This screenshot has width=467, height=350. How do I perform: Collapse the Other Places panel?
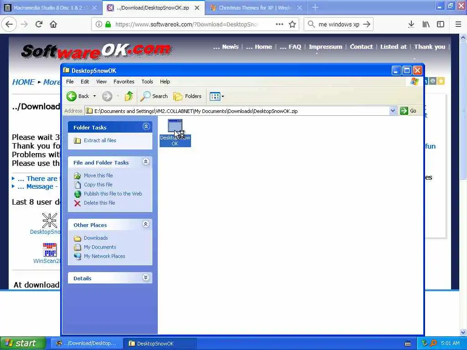coord(145,224)
